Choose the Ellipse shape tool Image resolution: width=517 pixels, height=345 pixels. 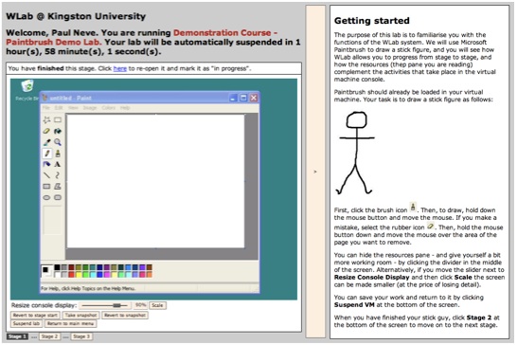(46, 197)
